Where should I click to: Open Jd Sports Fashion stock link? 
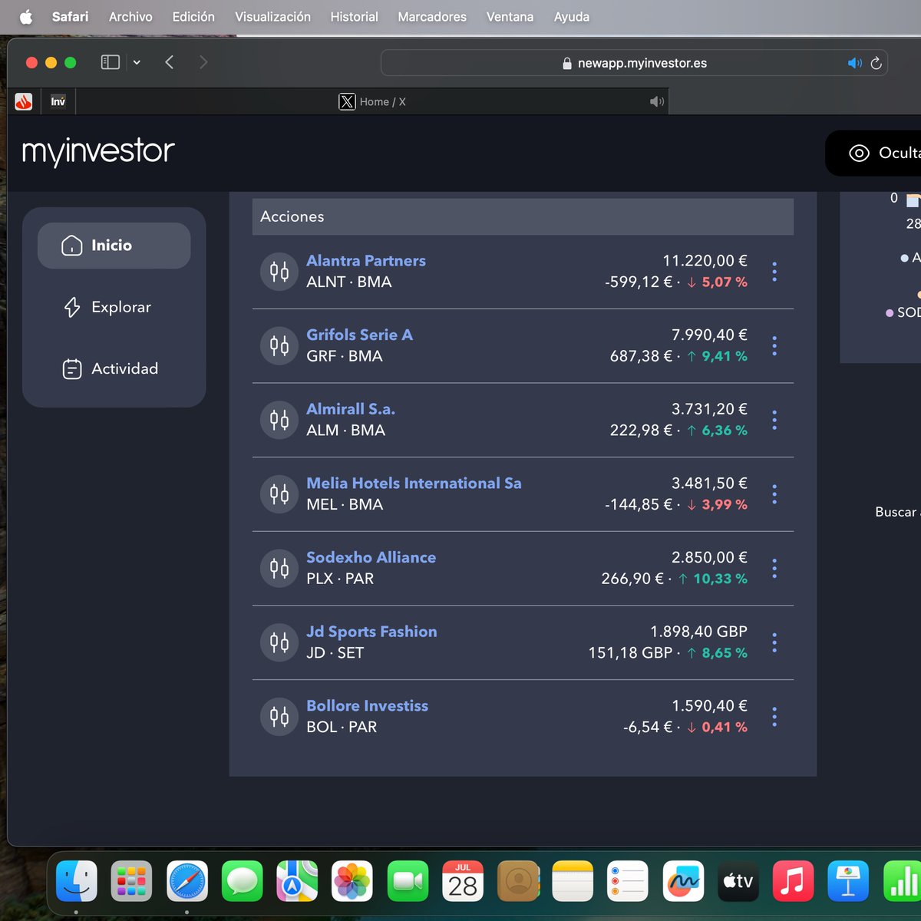(x=371, y=632)
